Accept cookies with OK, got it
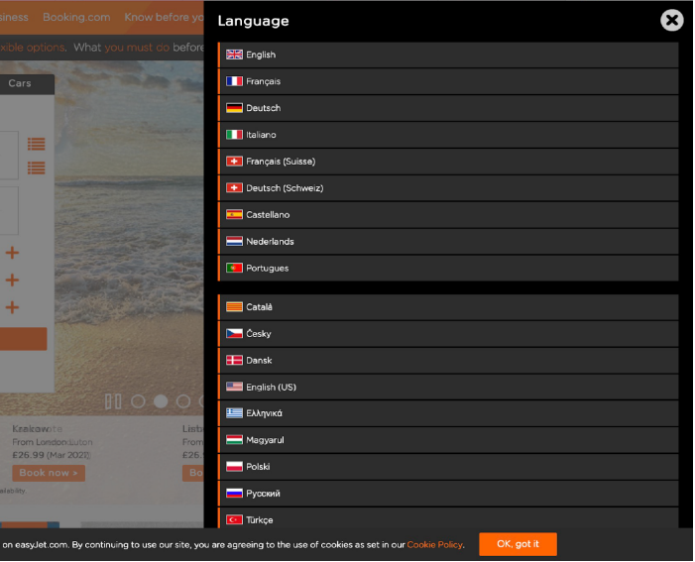 coord(519,544)
